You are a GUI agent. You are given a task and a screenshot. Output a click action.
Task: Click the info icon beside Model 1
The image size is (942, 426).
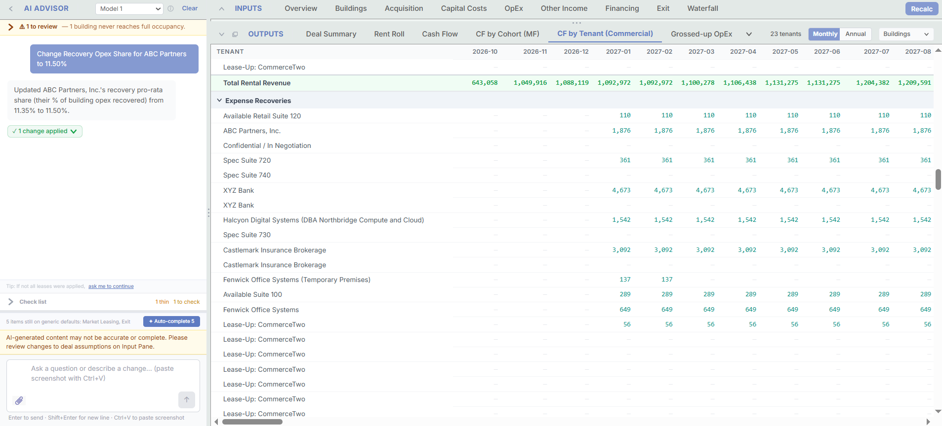click(170, 9)
